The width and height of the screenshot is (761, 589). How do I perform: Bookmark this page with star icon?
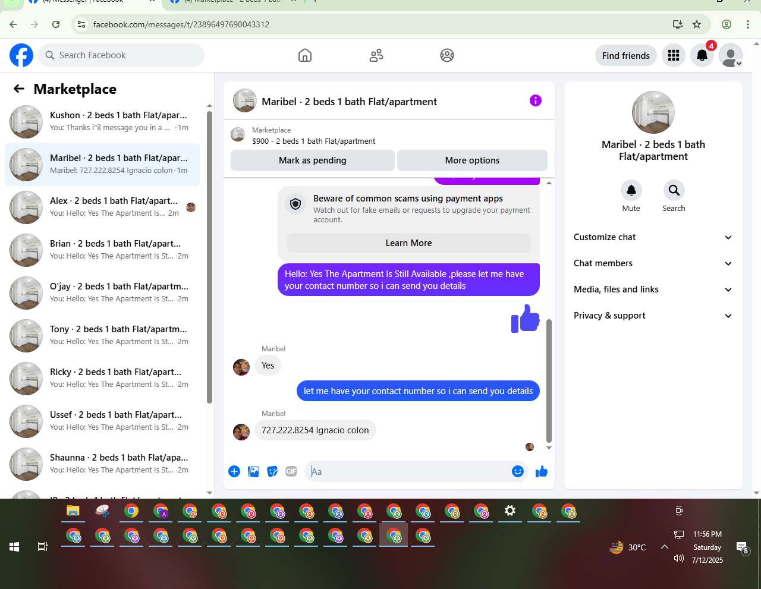pyautogui.click(x=697, y=24)
